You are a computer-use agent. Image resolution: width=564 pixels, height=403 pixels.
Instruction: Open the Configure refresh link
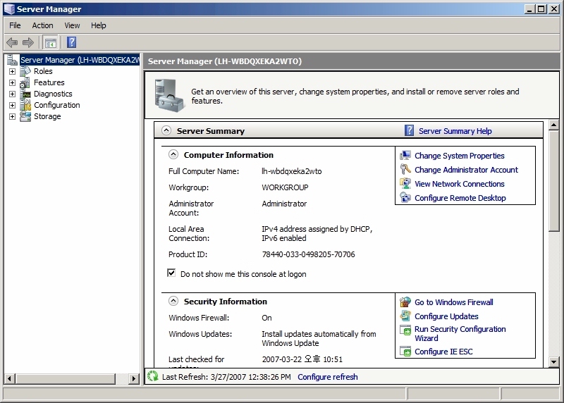(328, 377)
